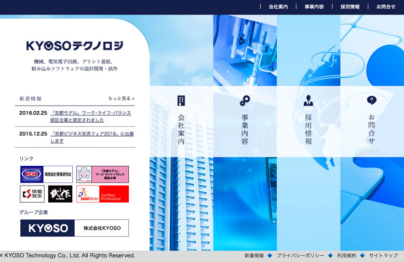Open the 株式会社KYOSO group company banner
Viewport: 404px width, 262px height.
[x=74, y=228]
